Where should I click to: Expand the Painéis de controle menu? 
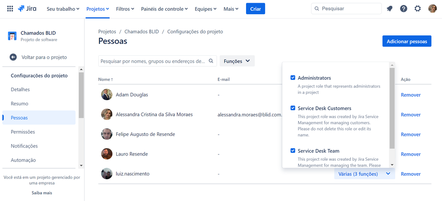pyautogui.click(x=165, y=9)
